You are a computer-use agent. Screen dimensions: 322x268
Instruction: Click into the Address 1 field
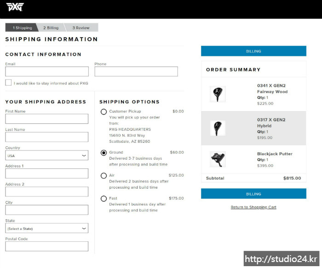tap(47, 173)
